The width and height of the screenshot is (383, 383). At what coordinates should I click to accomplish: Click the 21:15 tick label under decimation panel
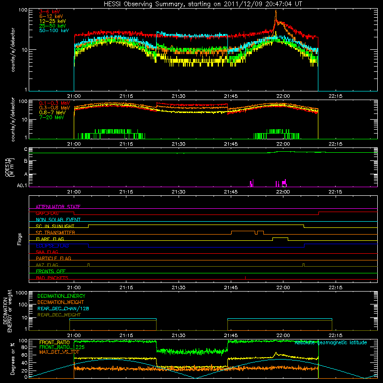click(126, 336)
